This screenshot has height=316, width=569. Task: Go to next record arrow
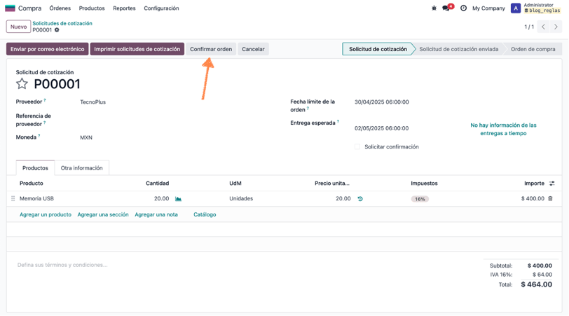click(x=556, y=27)
